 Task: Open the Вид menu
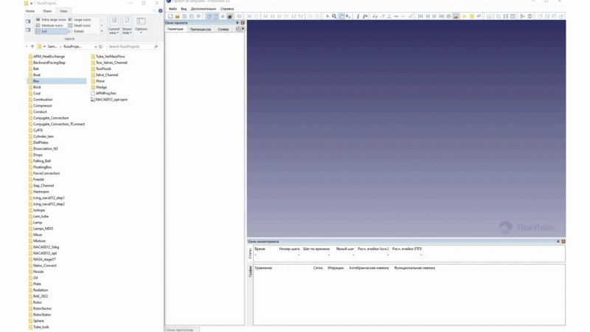[x=184, y=9]
